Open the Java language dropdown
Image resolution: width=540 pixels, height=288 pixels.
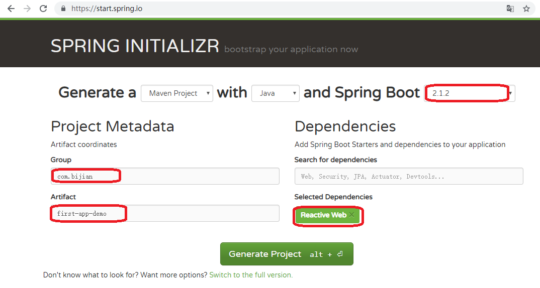275,93
